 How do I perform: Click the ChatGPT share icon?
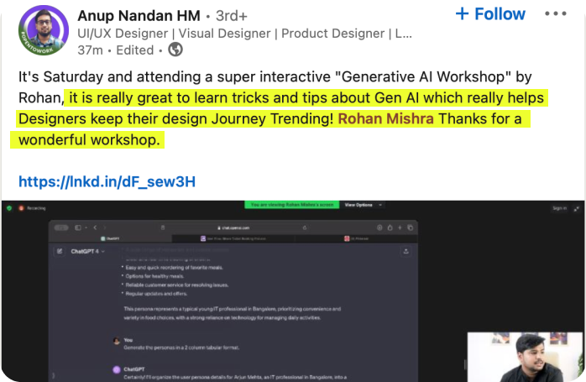[x=405, y=251]
